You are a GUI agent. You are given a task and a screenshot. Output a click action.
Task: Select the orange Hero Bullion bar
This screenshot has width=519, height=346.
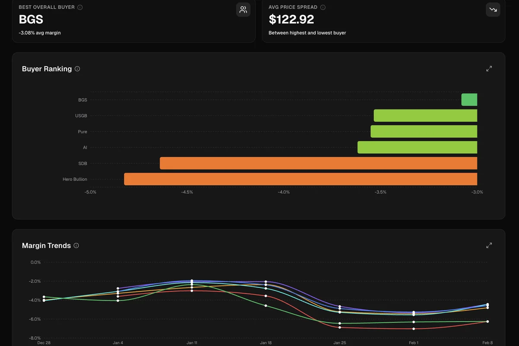[300, 179]
